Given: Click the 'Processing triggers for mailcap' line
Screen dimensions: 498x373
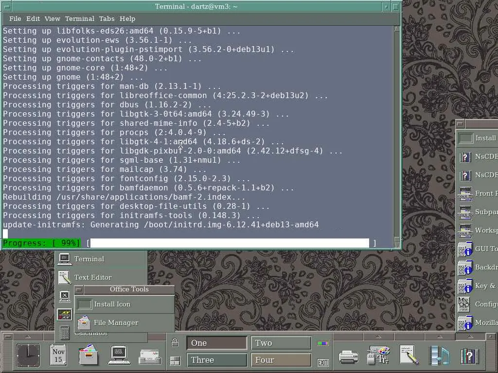Looking at the screenshot, I should [x=105, y=170].
